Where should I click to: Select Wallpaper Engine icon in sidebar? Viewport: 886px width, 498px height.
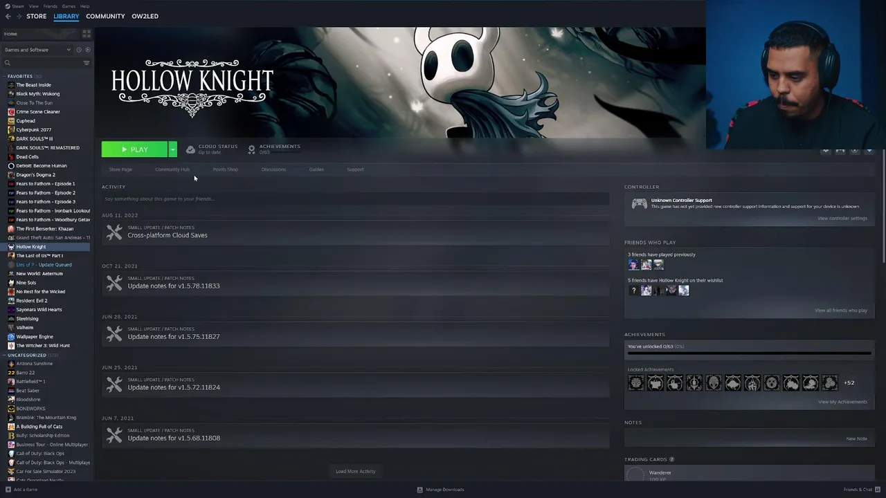click(11, 336)
